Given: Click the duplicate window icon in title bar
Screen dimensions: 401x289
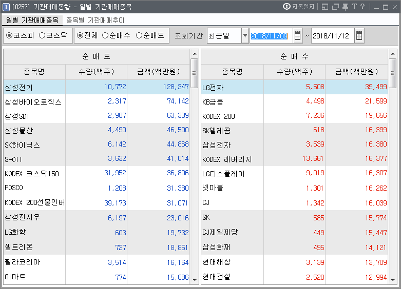Looking at the screenshot, I should click(x=335, y=7).
